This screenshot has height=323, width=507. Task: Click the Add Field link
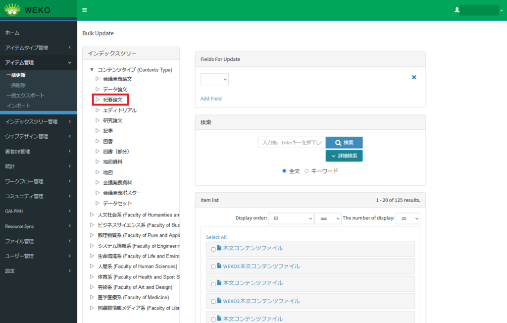211,99
